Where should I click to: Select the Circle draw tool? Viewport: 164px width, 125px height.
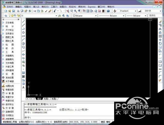click(x=23, y=43)
